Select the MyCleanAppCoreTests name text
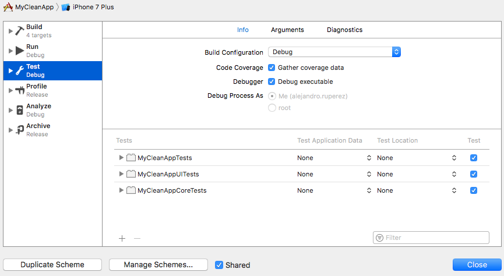 [x=172, y=190]
